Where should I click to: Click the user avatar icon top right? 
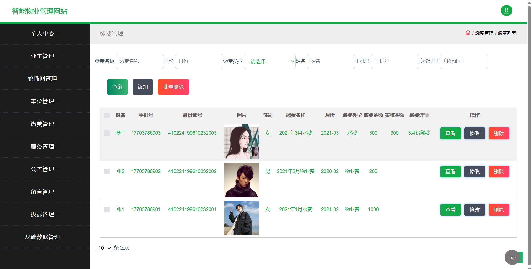tap(506, 10)
